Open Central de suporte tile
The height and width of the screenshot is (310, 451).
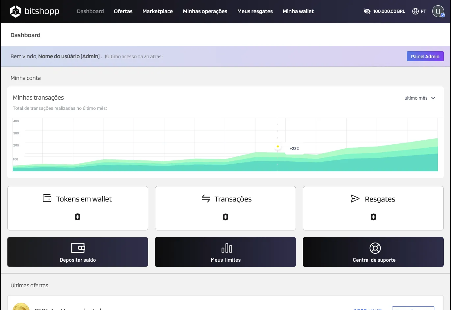point(373,252)
